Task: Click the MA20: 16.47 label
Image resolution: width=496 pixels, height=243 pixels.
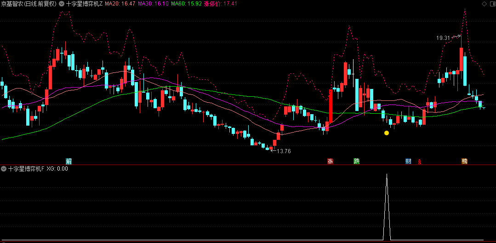Action: 120,4
